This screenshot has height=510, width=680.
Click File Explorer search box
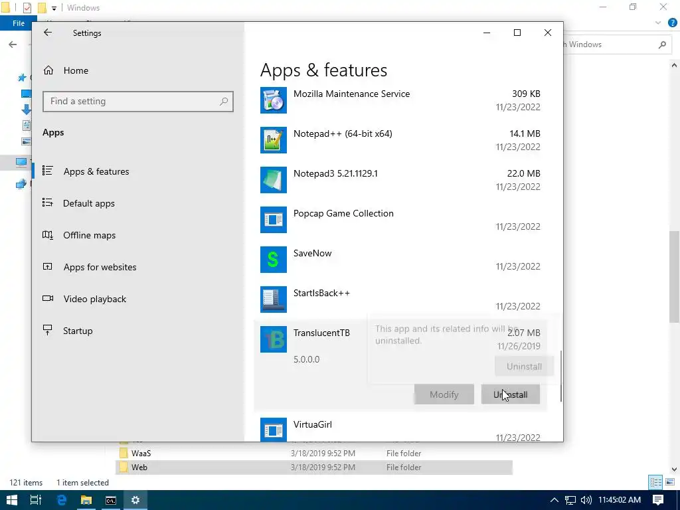click(x=616, y=44)
